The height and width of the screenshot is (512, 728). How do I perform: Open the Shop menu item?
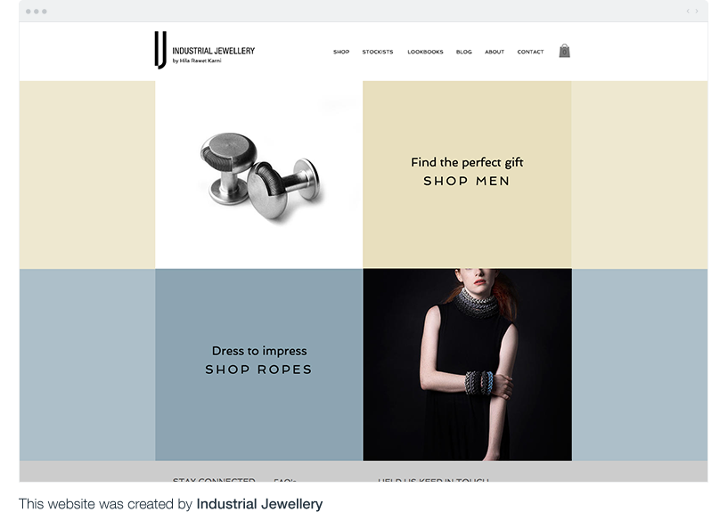tap(341, 52)
